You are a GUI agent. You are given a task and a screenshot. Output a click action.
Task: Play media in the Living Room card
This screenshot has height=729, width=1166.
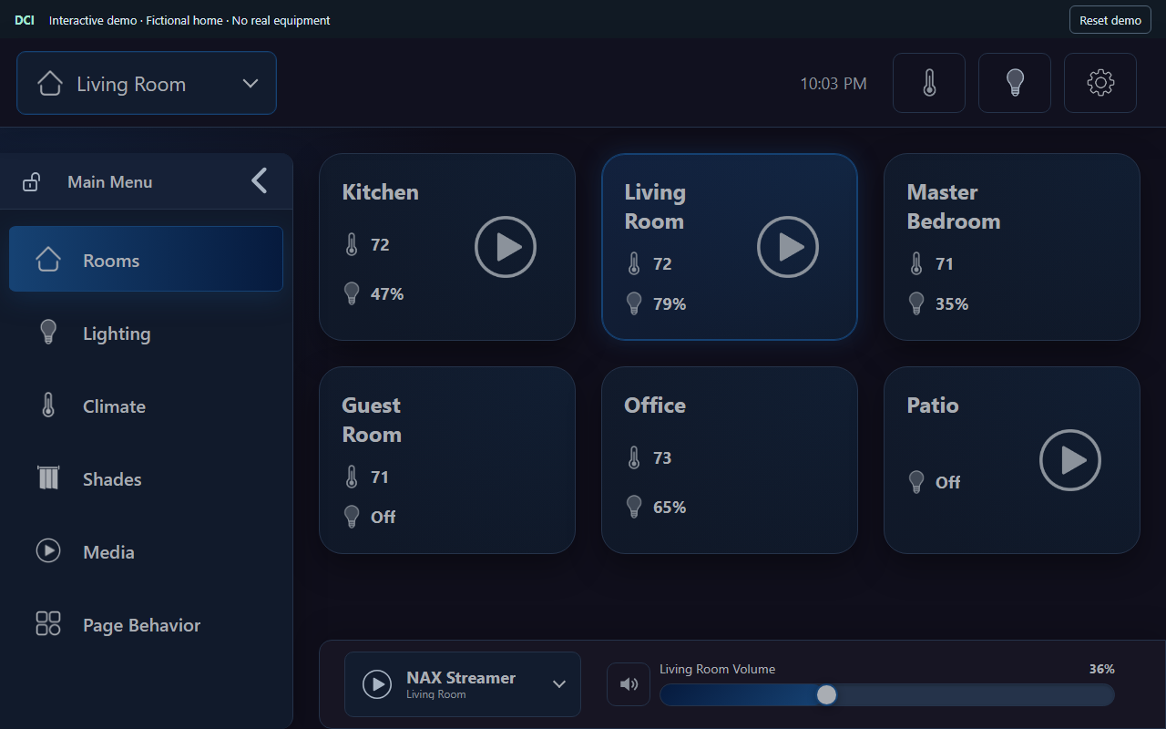point(788,247)
